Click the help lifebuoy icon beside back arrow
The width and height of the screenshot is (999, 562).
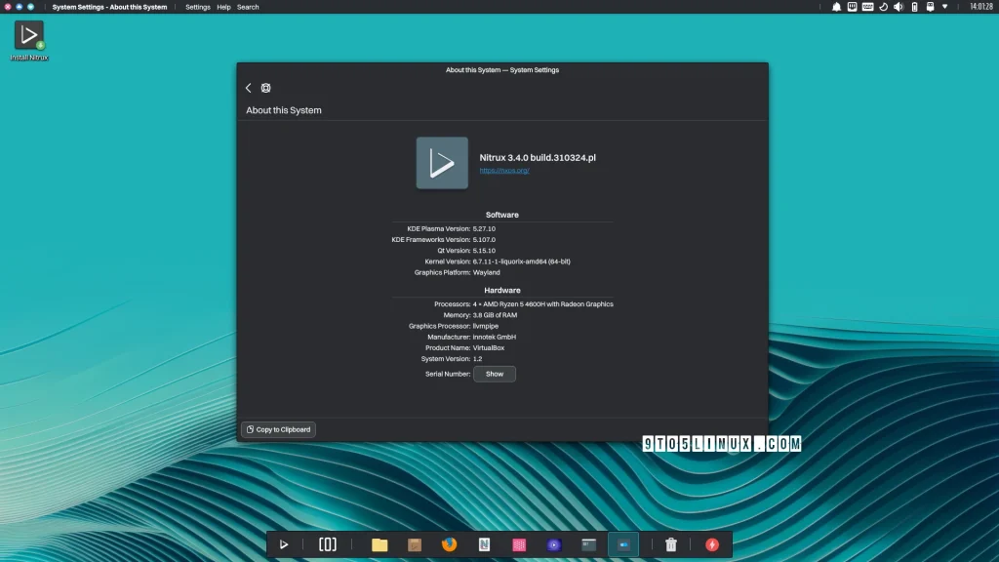point(265,88)
